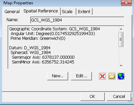134x105 pixels.
Task: Click the Datum D_WGS_1984 text line
Action: click(x=30, y=48)
